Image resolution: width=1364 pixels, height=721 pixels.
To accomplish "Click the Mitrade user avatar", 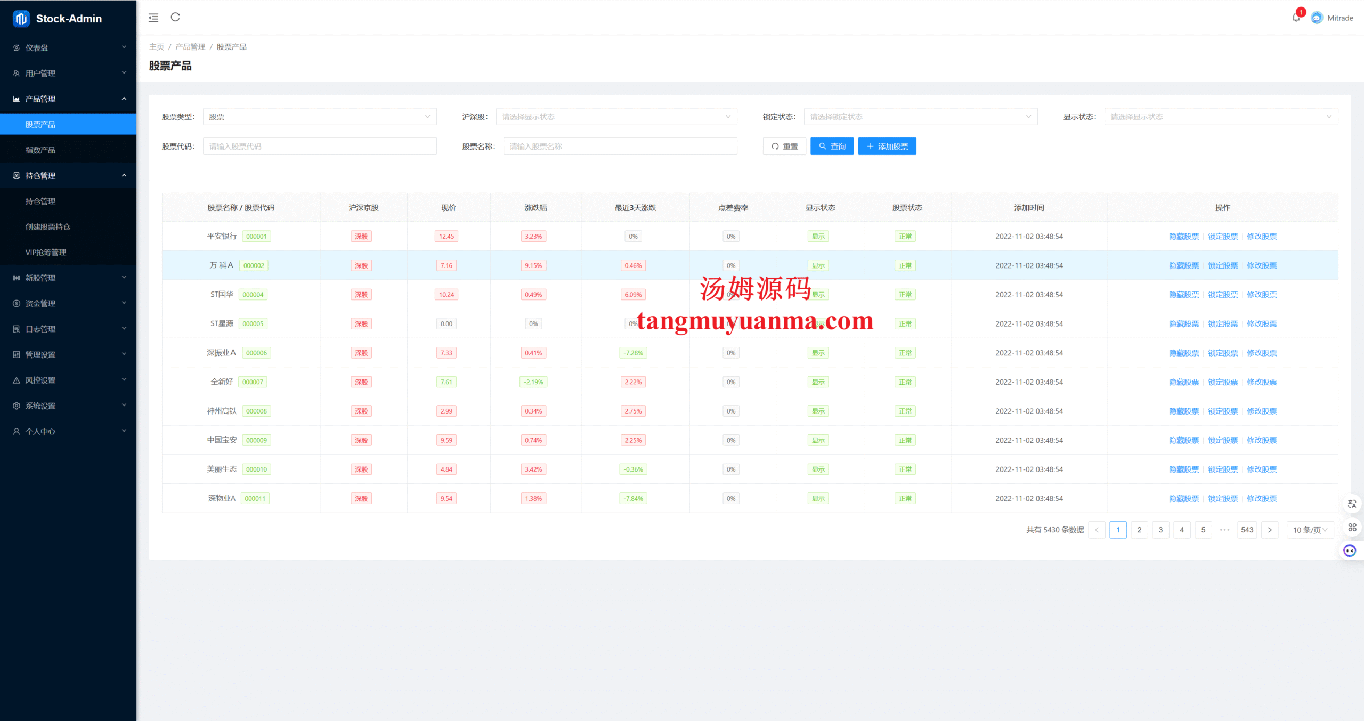I will (1317, 18).
